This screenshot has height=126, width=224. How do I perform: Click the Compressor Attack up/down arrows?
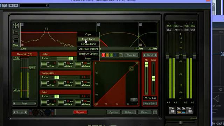pyautogui.click(x=65, y=83)
